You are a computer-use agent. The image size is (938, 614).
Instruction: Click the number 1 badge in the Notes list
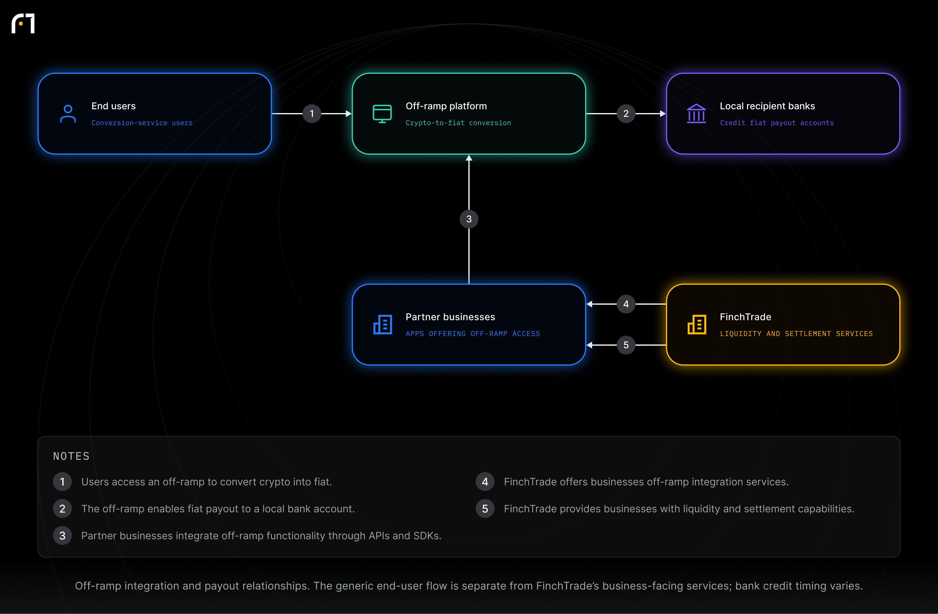[x=62, y=482]
